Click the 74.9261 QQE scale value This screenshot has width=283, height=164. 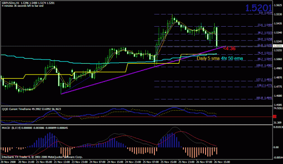(278, 108)
